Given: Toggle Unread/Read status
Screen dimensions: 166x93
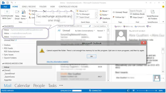Looking at the screenshot, I should point(120,12).
